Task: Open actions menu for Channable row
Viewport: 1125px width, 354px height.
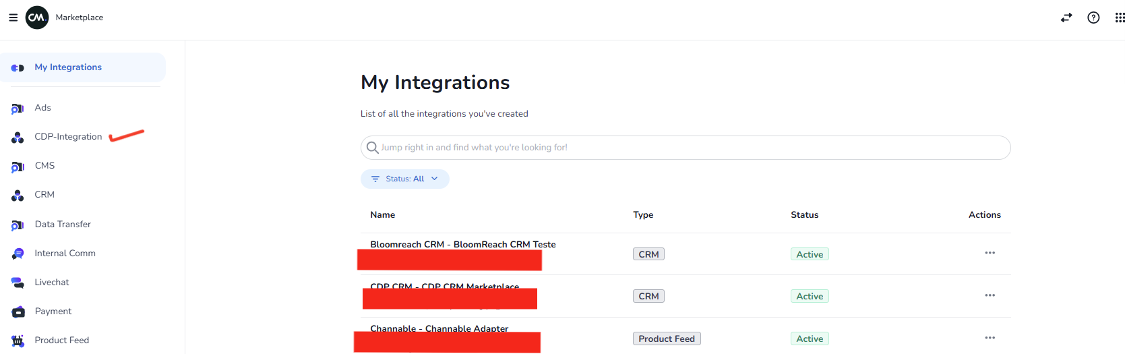Action: coord(990,338)
